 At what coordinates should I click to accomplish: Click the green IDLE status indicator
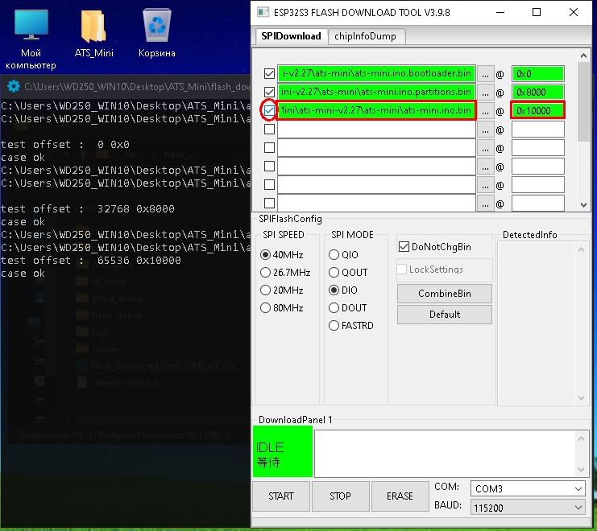[x=283, y=451]
